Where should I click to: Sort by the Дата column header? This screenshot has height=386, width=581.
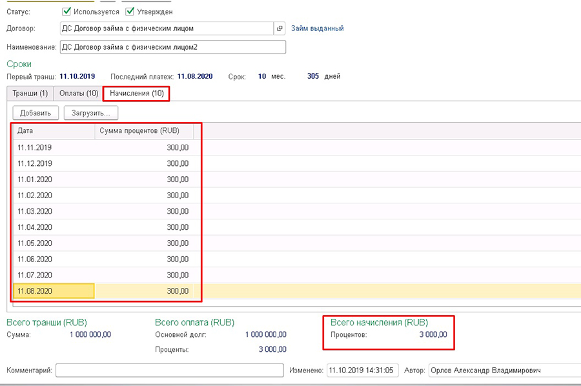click(53, 130)
